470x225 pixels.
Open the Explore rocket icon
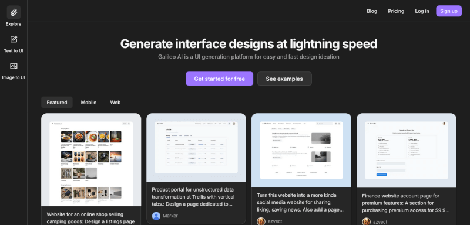[14, 12]
